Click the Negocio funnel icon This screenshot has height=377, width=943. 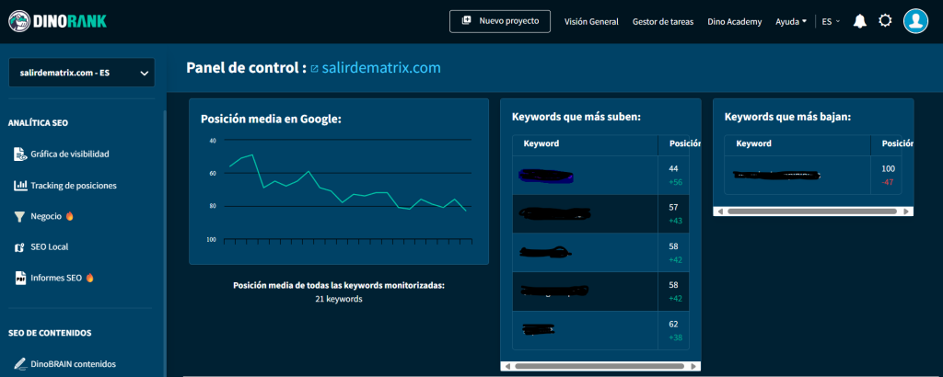tap(20, 217)
